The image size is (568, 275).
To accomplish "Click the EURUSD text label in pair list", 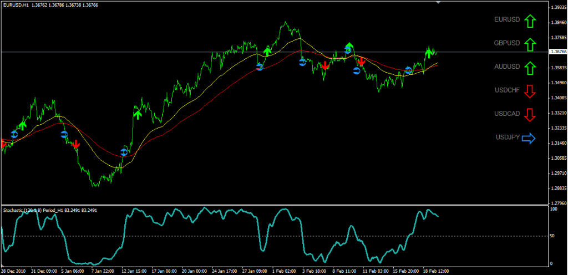I will click(x=507, y=20).
